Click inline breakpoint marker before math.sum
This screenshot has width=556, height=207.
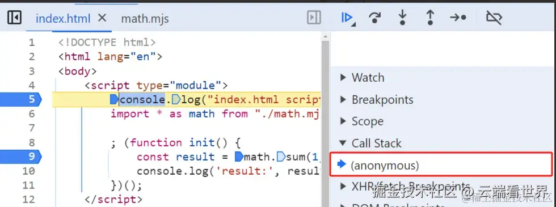(239, 157)
